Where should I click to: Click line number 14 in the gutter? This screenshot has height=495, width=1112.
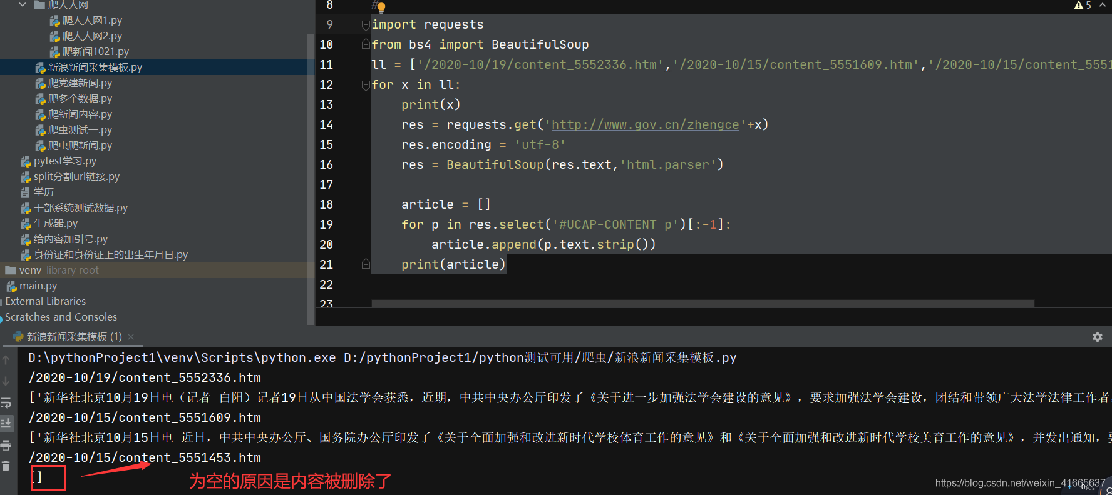[x=326, y=125]
